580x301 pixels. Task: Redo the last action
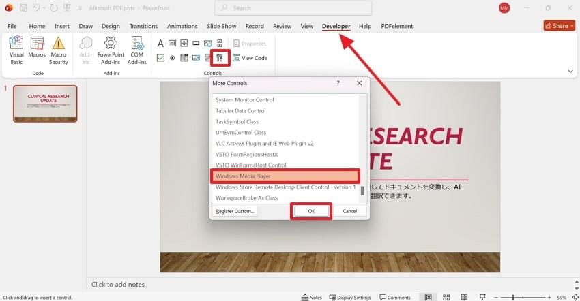(x=54, y=7)
